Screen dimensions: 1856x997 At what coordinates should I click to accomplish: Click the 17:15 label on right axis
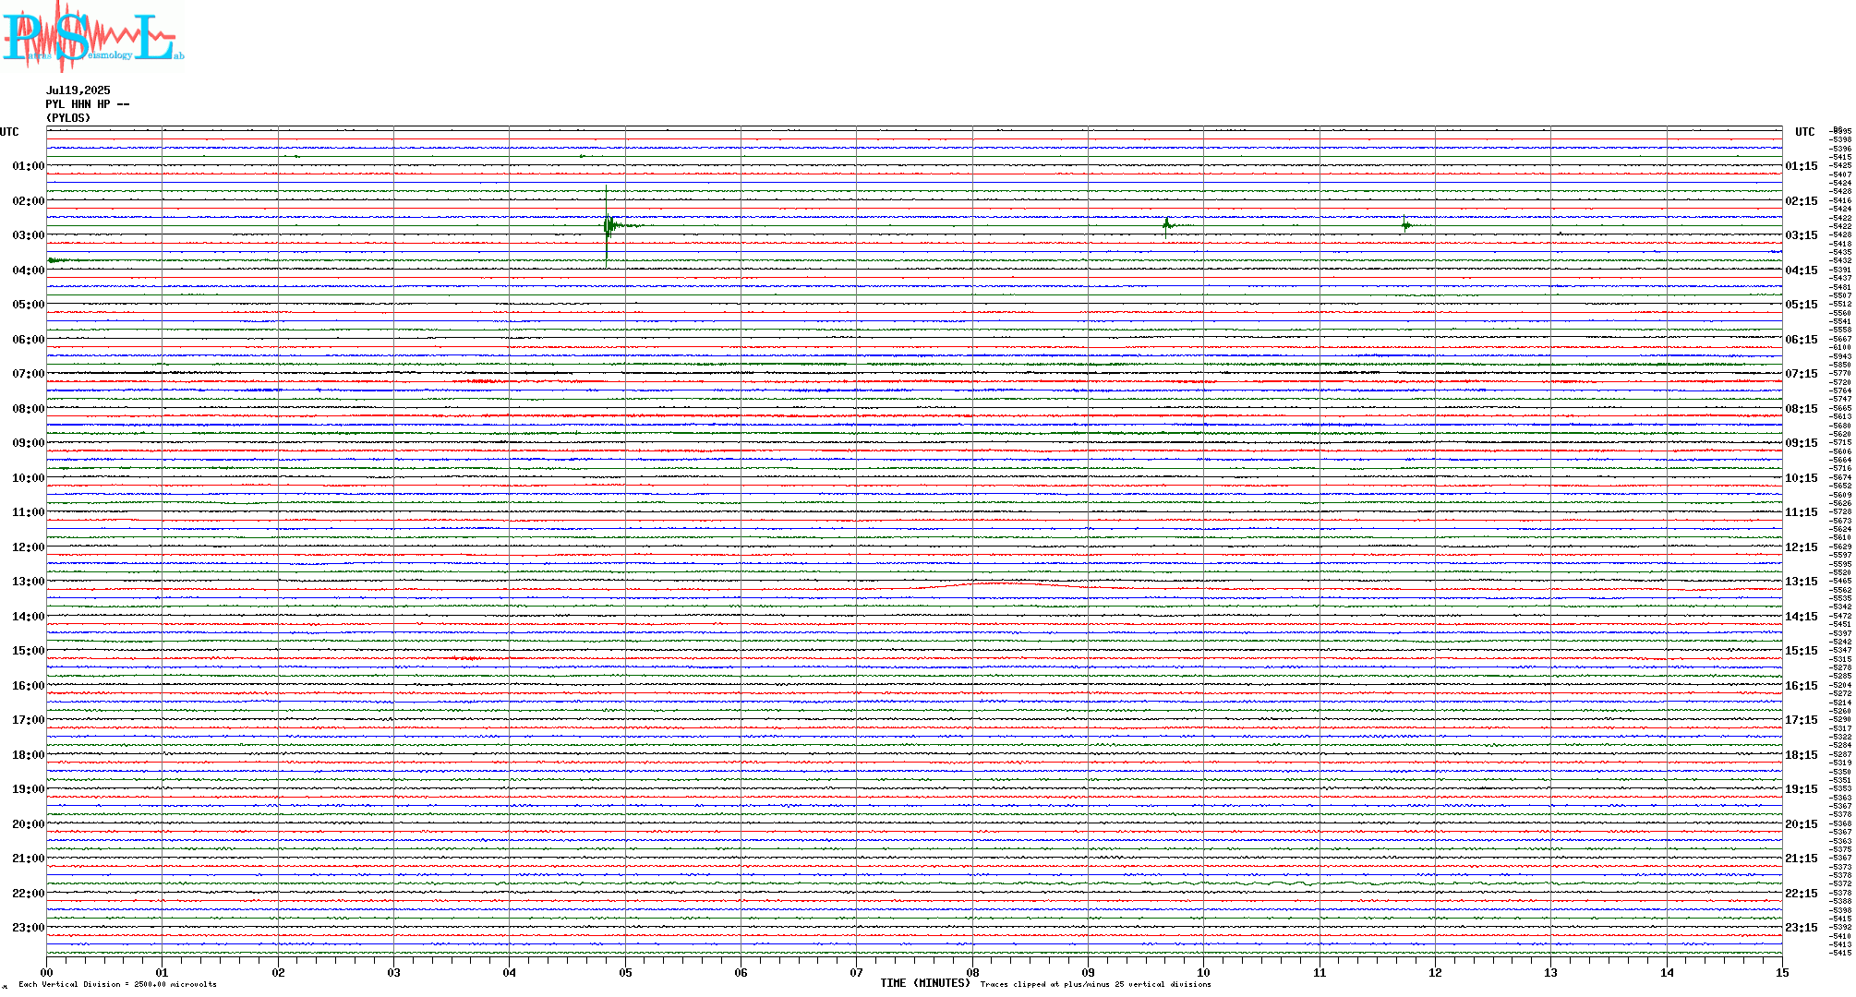point(1802,720)
